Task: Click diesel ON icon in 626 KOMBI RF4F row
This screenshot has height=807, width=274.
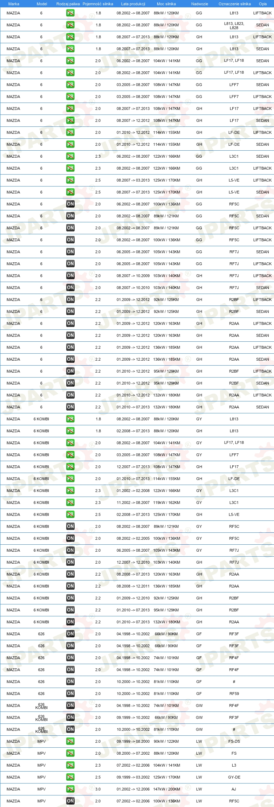Action: [x=70, y=706]
